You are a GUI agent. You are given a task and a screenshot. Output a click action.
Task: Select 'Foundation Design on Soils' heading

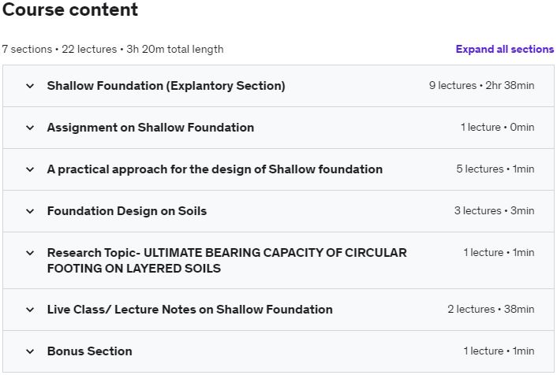[126, 211]
